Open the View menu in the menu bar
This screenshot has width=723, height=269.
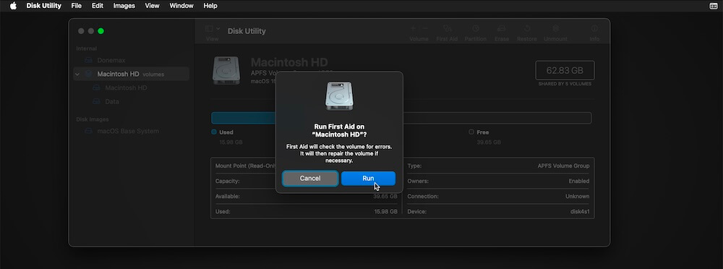click(x=152, y=6)
